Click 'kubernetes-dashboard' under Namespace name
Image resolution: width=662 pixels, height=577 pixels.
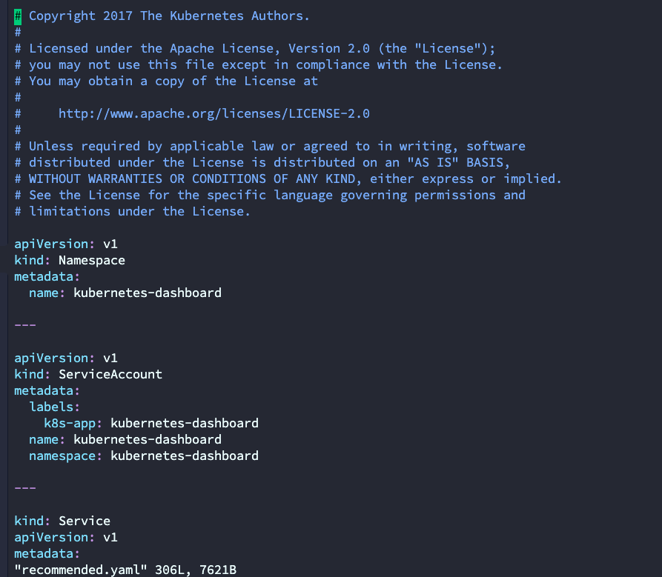click(x=148, y=293)
